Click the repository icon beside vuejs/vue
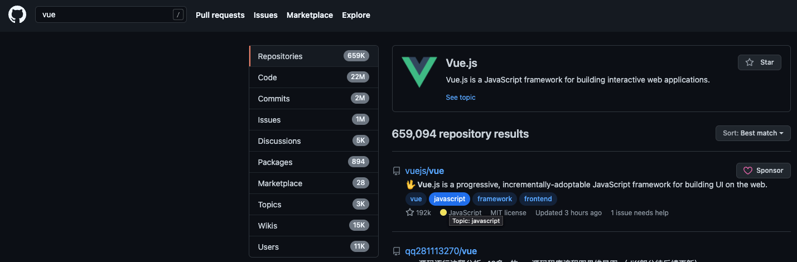 [397, 171]
